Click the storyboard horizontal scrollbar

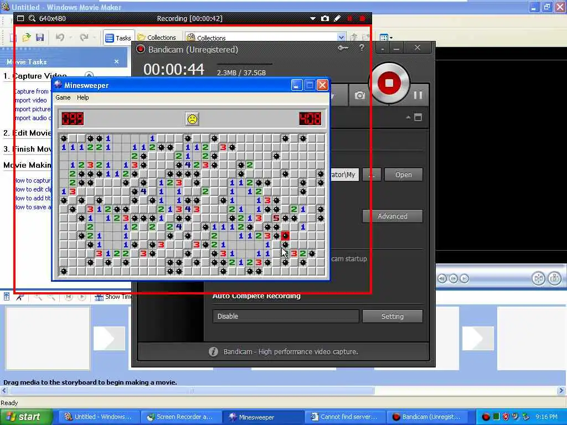tap(192, 390)
